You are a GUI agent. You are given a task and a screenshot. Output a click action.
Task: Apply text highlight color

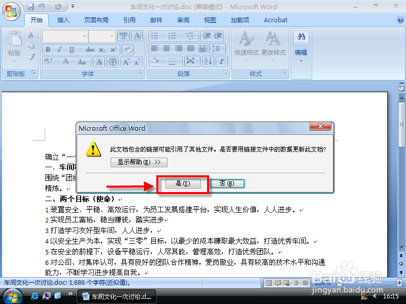(48, 61)
